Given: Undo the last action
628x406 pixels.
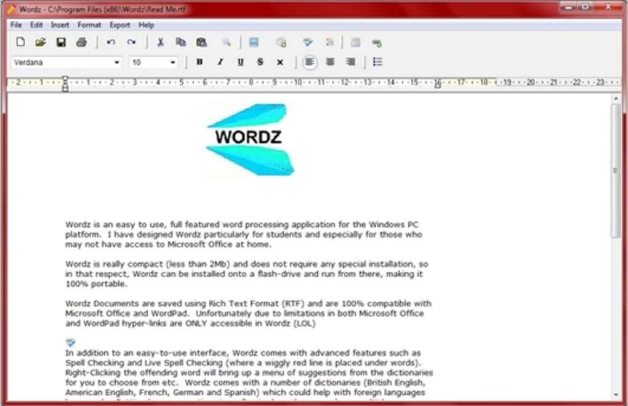Looking at the screenshot, I should [111, 43].
